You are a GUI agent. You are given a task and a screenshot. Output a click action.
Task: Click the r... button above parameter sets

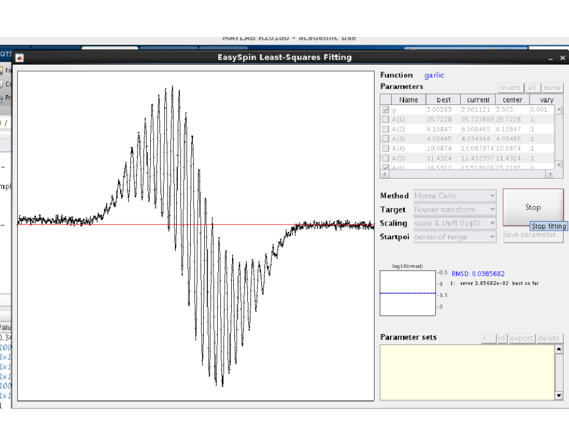click(x=488, y=338)
